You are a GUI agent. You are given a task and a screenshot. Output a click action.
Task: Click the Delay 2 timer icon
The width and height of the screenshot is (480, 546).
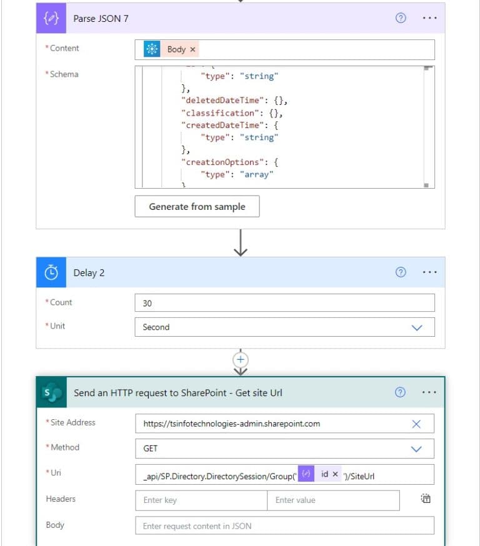51,272
